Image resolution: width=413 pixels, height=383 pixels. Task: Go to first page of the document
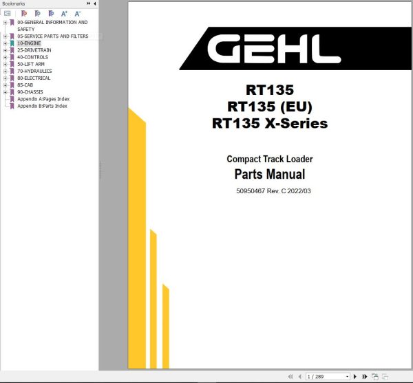[x=290, y=377]
